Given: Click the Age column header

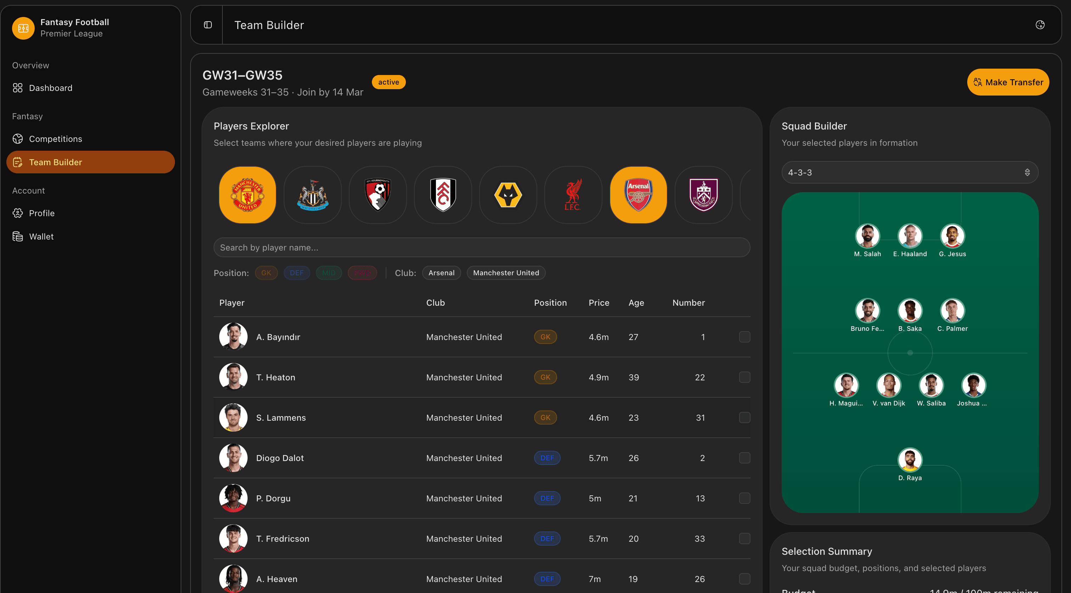Looking at the screenshot, I should tap(636, 303).
